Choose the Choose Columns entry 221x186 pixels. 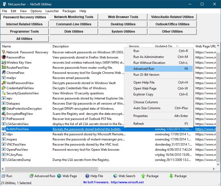[159, 102]
